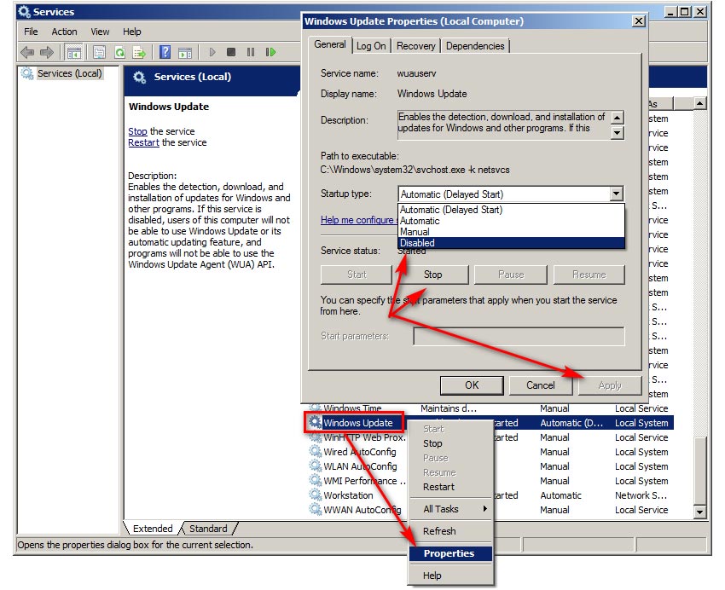Click the Apply button
725x590 pixels.
610,385
